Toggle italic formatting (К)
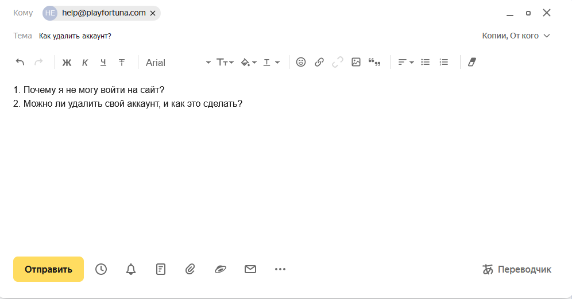The image size is (572, 299). click(85, 63)
